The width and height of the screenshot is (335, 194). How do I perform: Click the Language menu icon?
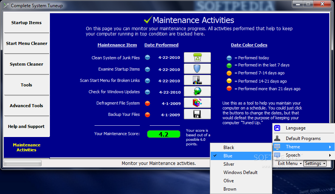(277, 128)
